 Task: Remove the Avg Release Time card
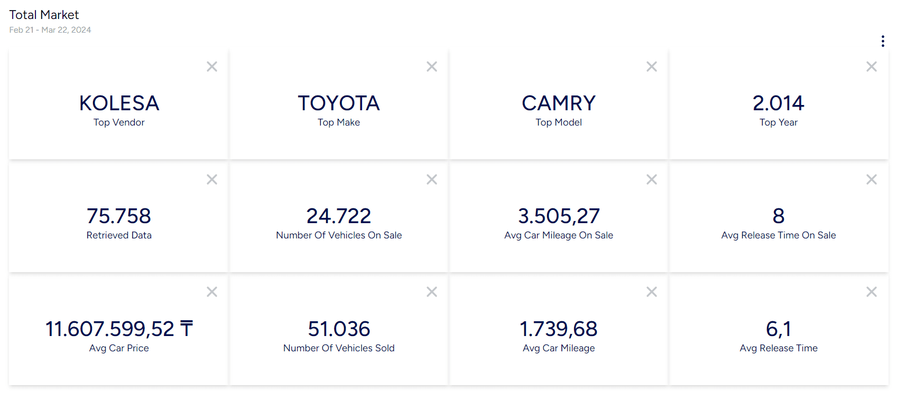coord(872,292)
